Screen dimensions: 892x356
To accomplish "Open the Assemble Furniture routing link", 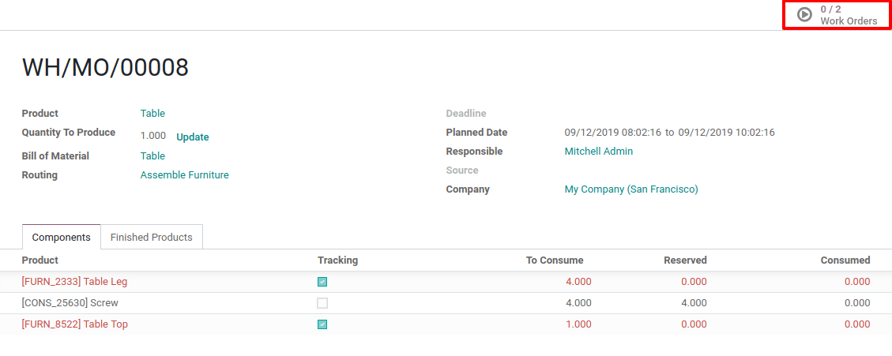I will tap(184, 175).
